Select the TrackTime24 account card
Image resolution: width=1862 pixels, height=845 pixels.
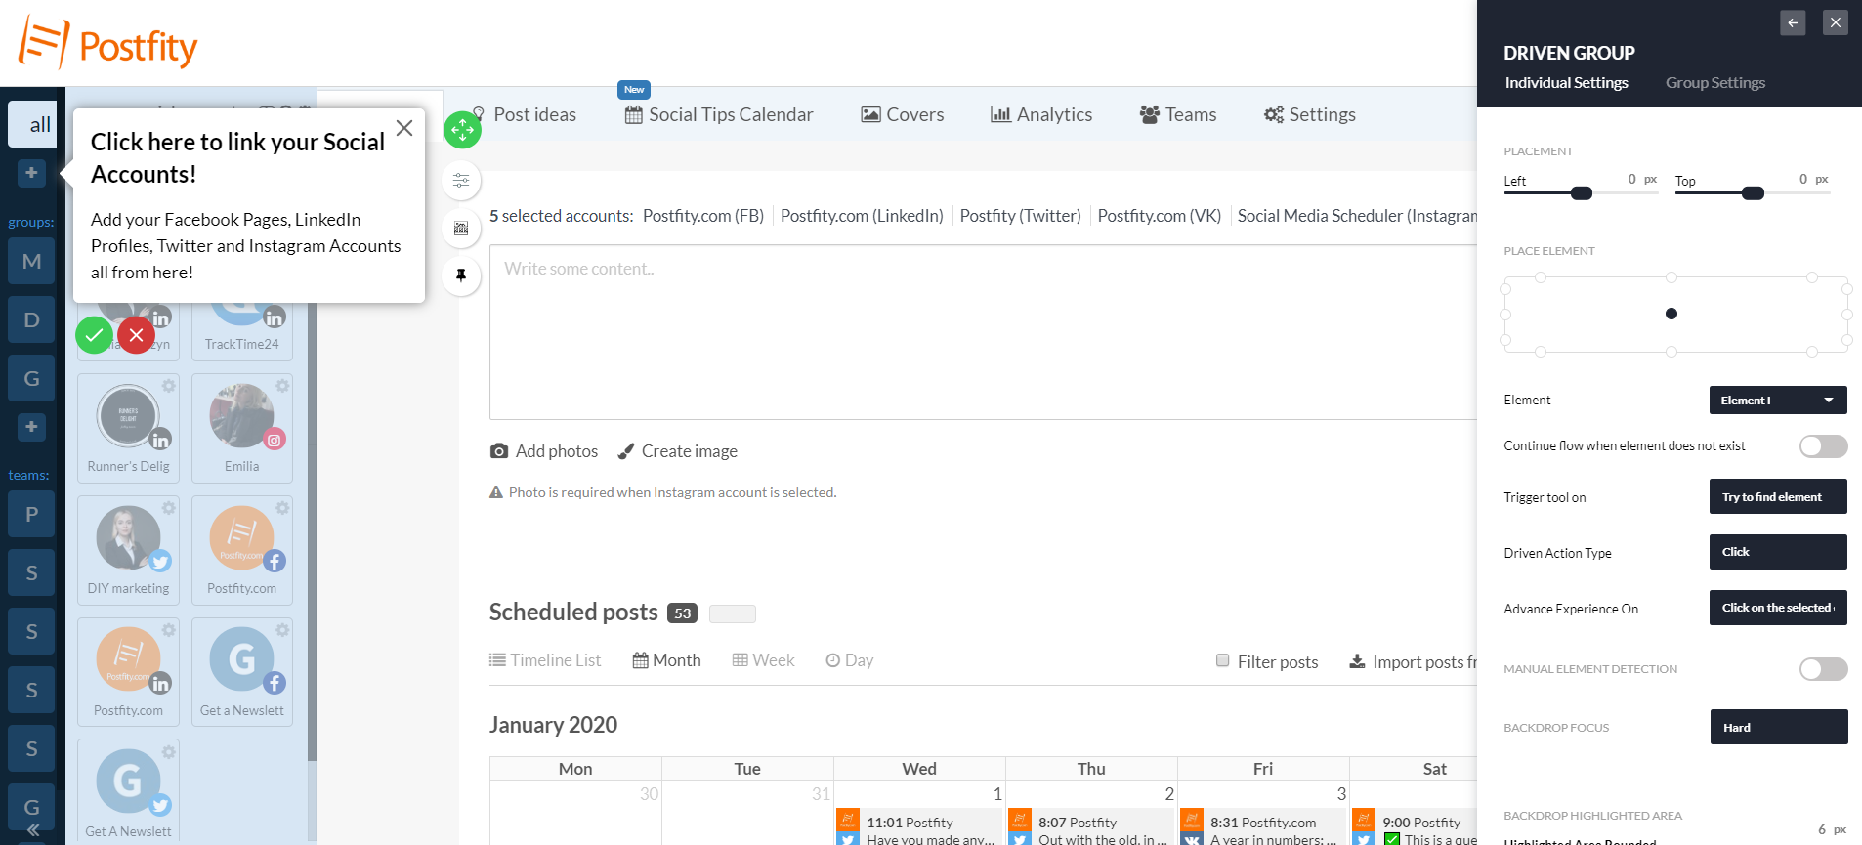tap(241, 330)
